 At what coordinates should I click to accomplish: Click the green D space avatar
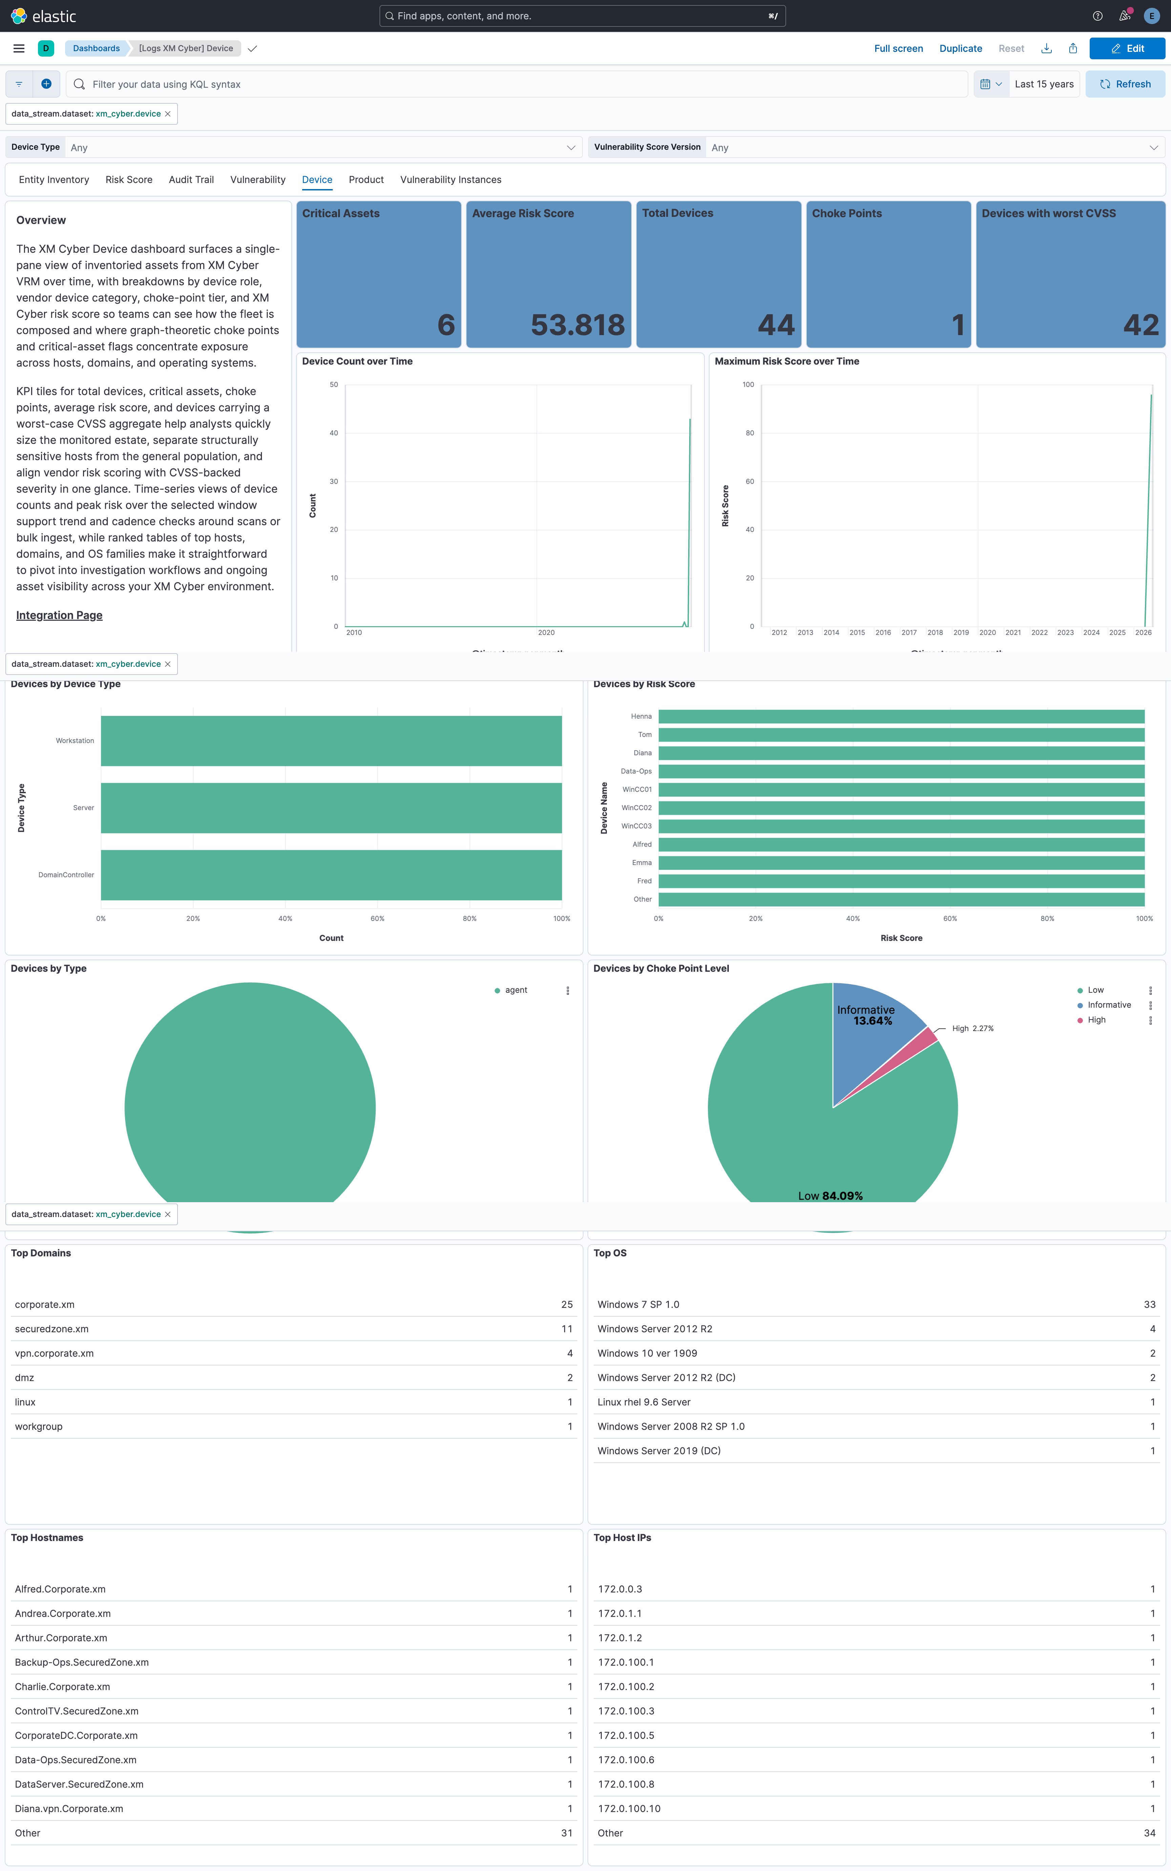pyautogui.click(x=46, y=48)
